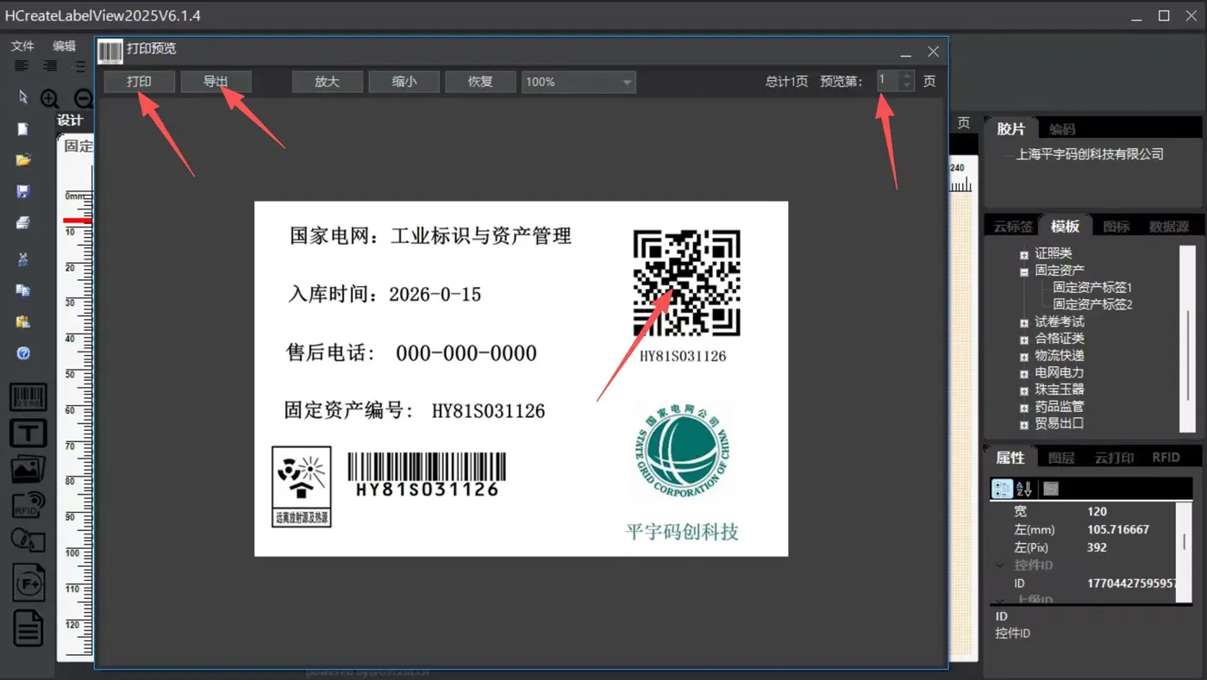Switch to the 编码 tab
Image resolution: width=1207 pixels, height=680 pixels.
pyautogui.click(x=1062, y=129)
